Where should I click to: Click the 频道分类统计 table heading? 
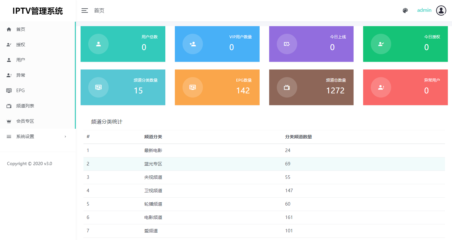click(x=107, y=122)
